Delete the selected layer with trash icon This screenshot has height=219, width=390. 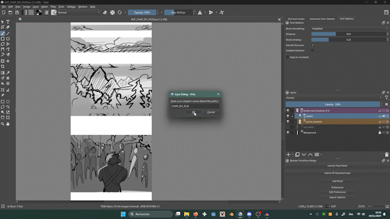(386, 155)
